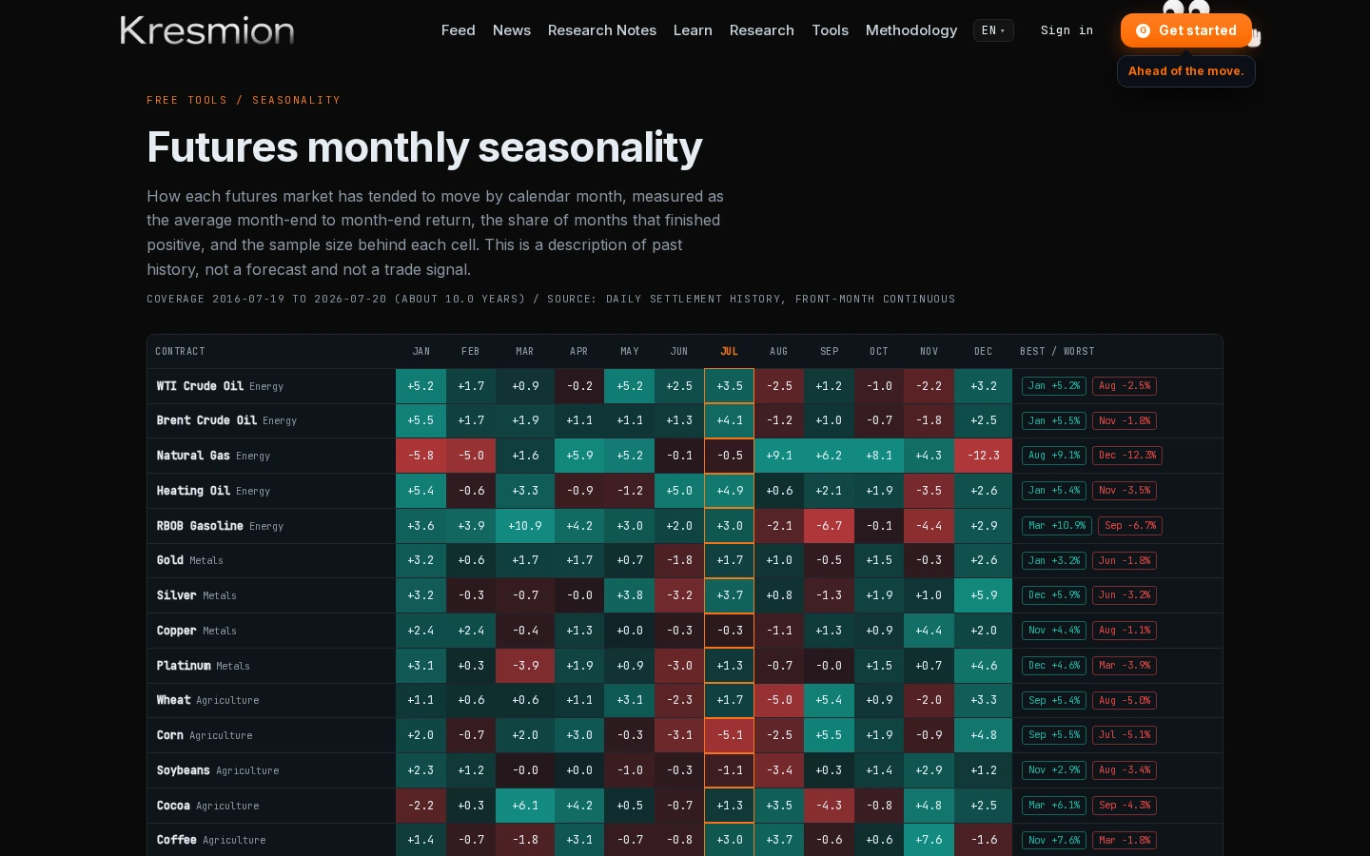Screen dimensions: 1370x856
Task: Click Natural Gas December cell -12.3
Action: click(984, 456)
